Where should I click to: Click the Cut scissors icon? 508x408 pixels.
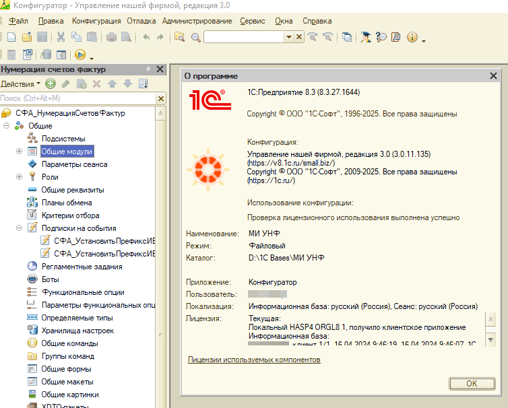tap(61, 37)
